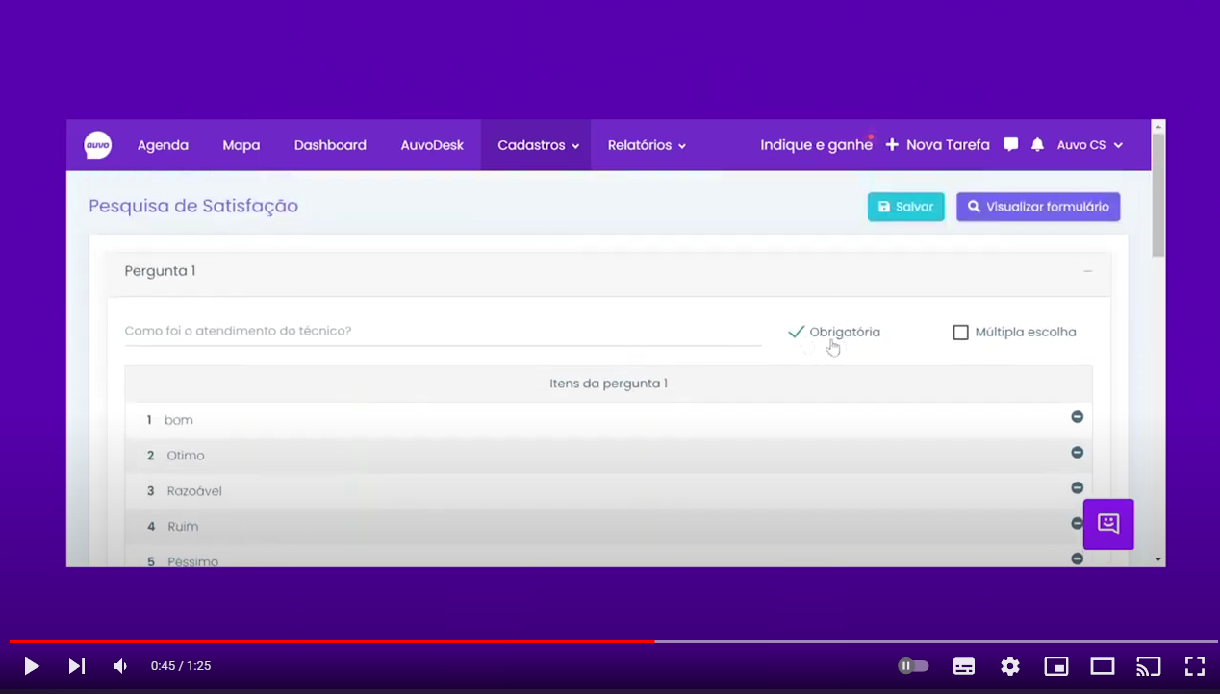This screenshot has height=694, width=1220.
Task: Click the Salvar button
Action: tap(905, 207)
